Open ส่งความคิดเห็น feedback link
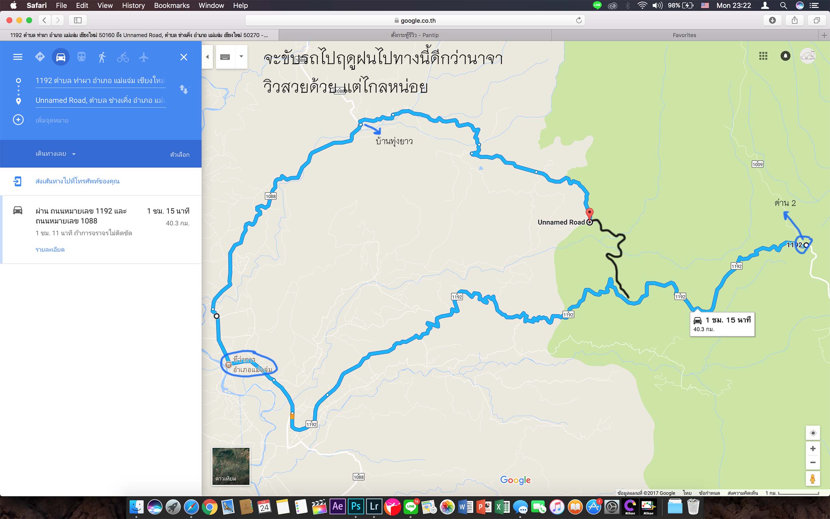Viewport: 830px width, 519px height. pos(742,493)
